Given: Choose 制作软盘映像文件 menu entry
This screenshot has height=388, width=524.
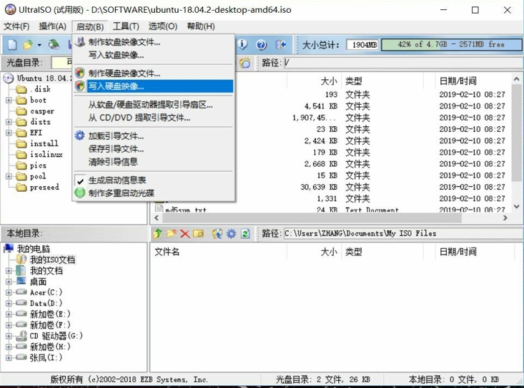Looking at the screenshot, I should coord(154,42).
